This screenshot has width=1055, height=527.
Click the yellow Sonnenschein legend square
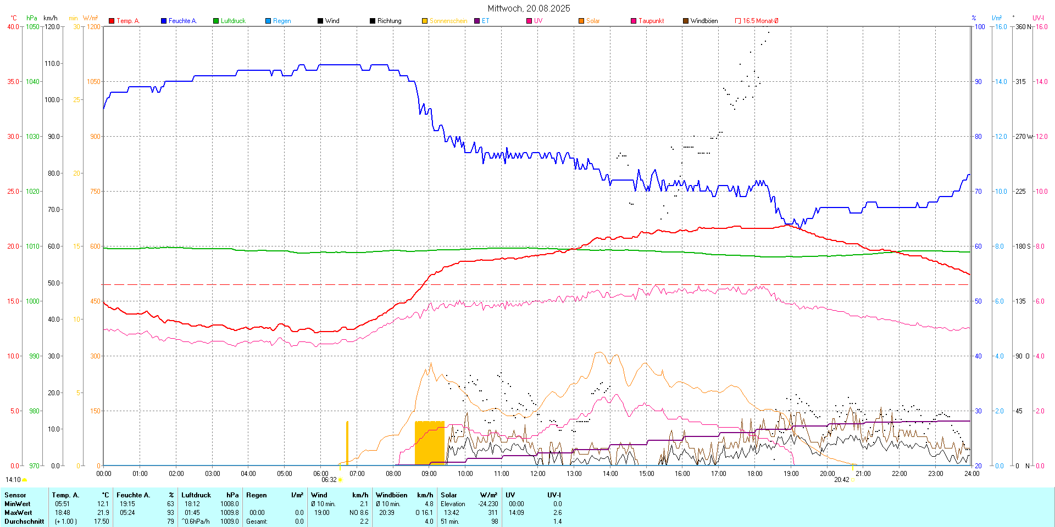click(425, 21)
